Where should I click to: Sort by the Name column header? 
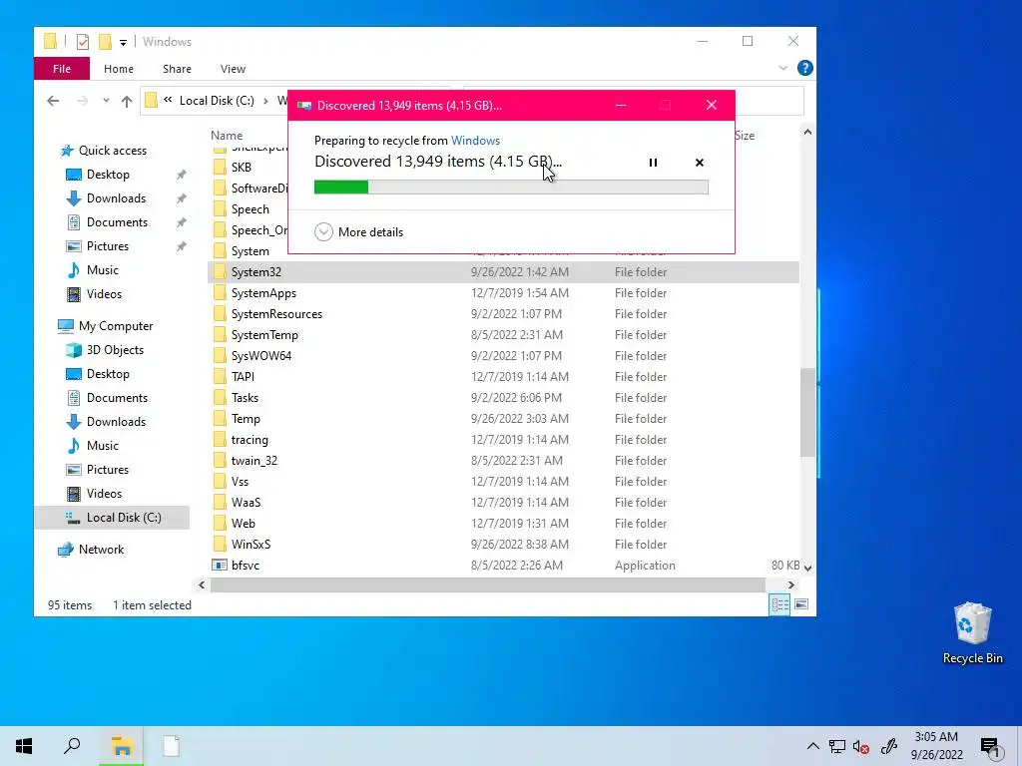point(227,136)
